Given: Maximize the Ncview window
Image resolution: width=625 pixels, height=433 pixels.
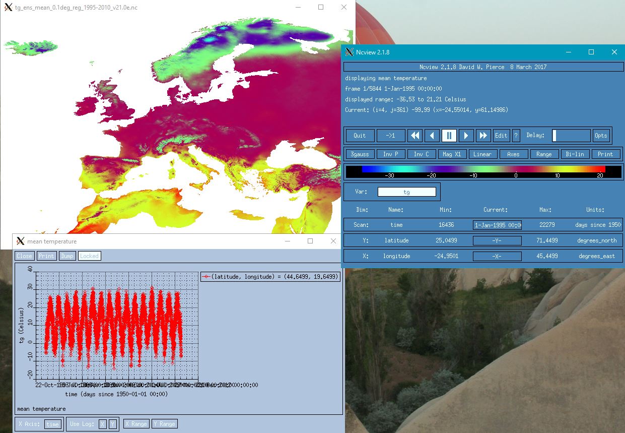Looking at the screenshot, I should (591, 52).
